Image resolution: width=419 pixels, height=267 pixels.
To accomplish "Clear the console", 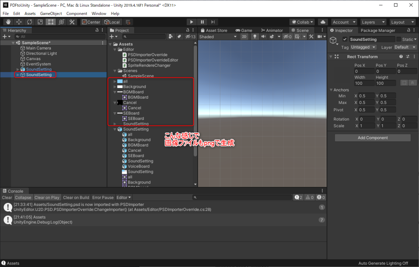I will [x=7, y=198].
